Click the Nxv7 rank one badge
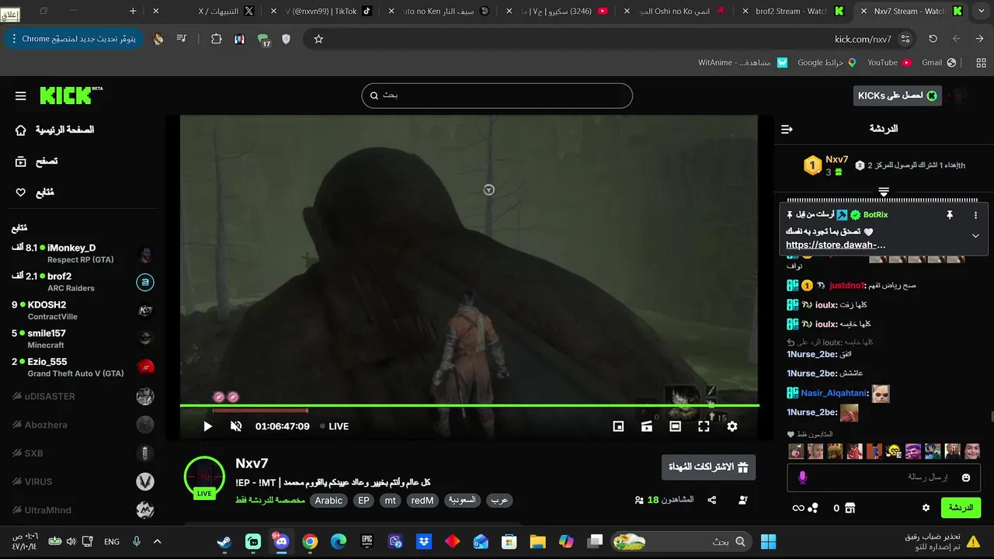The image size is (994, 559). pos(812,165)
